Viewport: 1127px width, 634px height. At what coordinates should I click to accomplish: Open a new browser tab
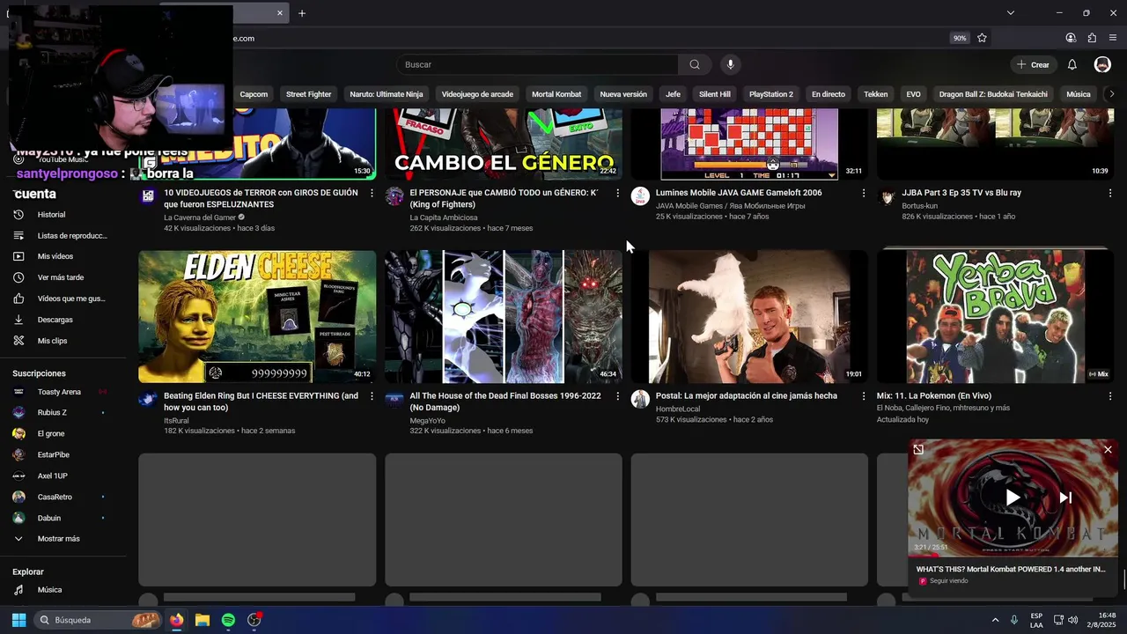pos(302,13)
